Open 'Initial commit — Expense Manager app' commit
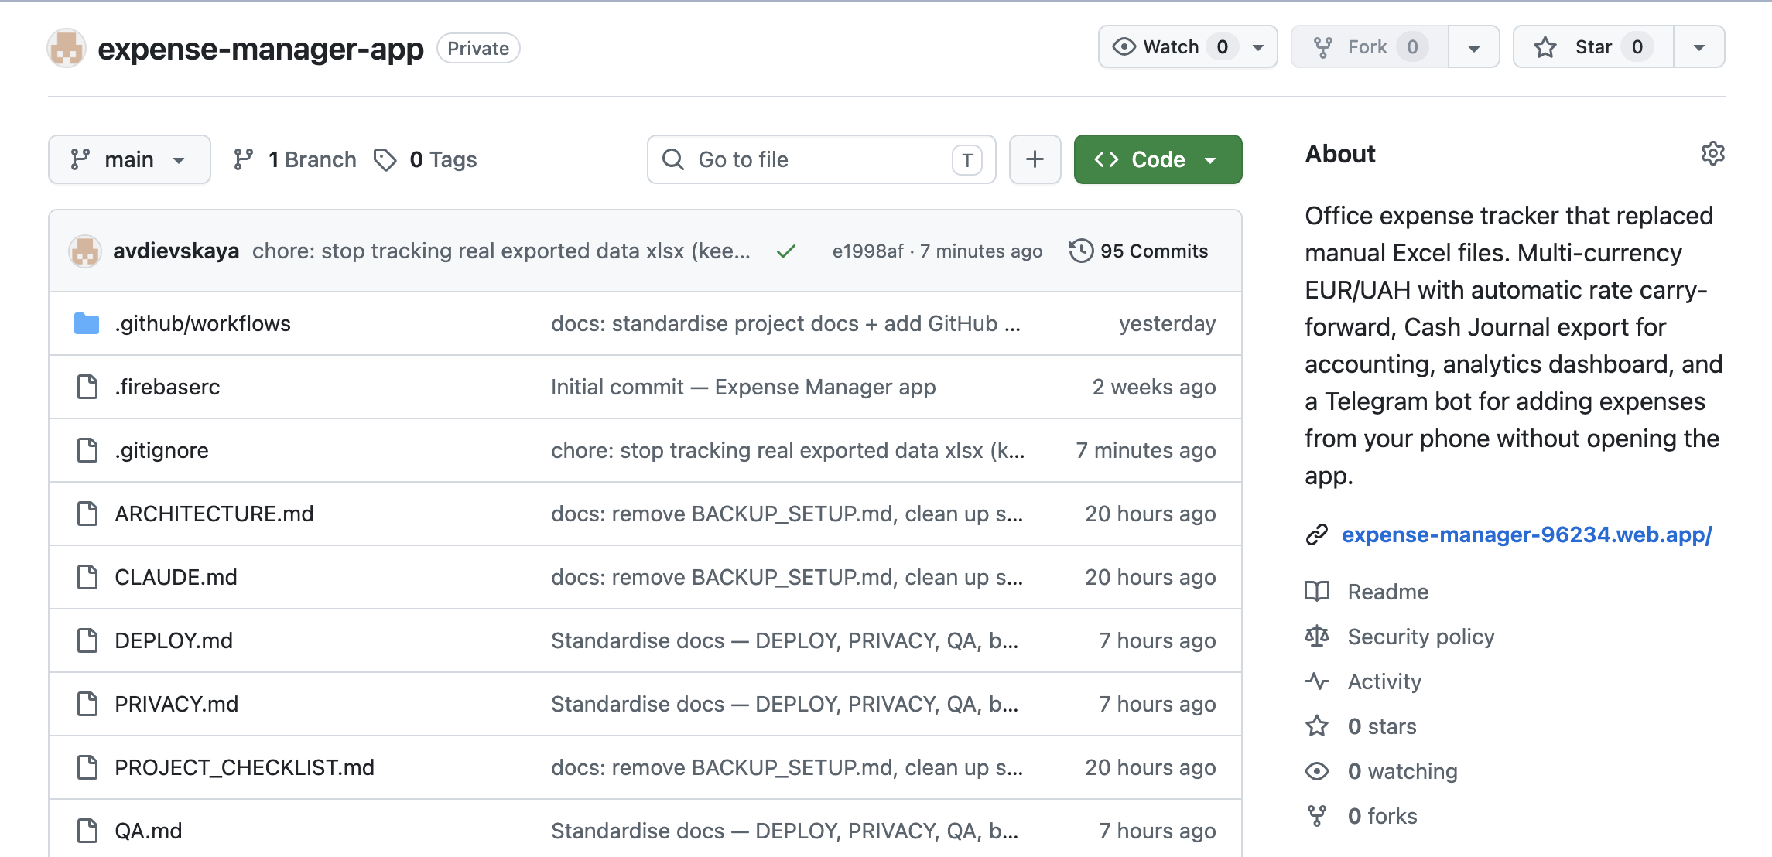 pos(743,387)
